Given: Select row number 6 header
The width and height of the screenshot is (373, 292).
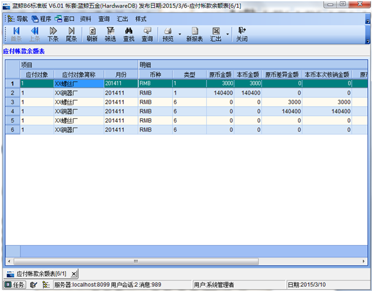Looking at the screenshot, I should tap(13, 130).
